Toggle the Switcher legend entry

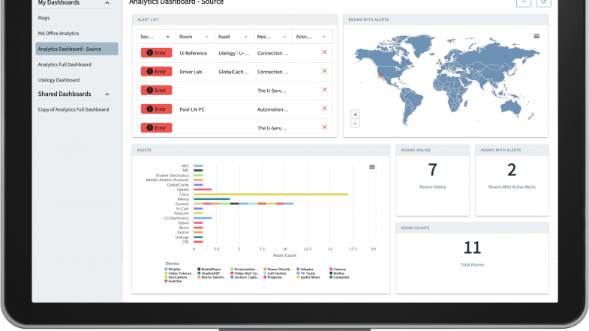coord(173,281)
